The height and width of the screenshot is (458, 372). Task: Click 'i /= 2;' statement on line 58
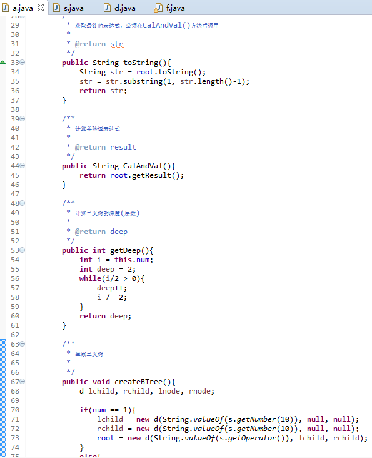pyautogui.click(x=112, y=297)
